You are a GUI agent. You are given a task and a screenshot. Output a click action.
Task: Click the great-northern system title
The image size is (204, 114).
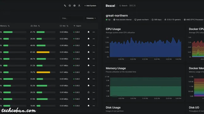point(117,16)
